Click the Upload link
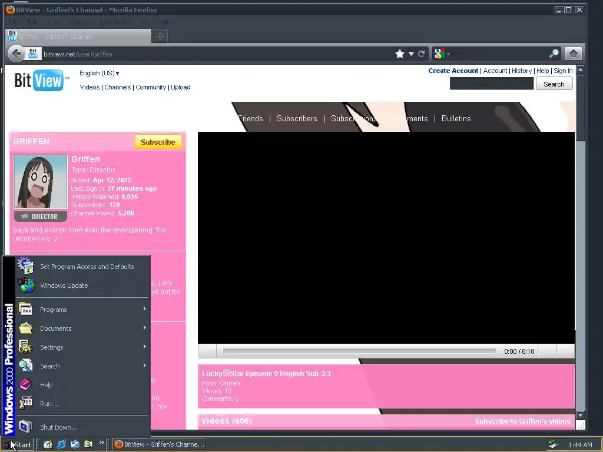603x452 pixels. 181,87
